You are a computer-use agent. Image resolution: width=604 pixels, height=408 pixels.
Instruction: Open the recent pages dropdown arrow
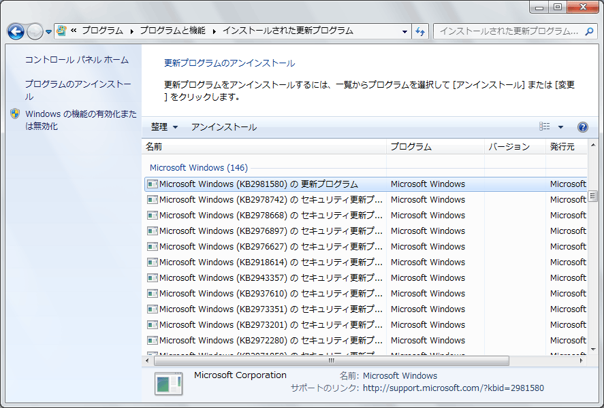coord(48,32)
